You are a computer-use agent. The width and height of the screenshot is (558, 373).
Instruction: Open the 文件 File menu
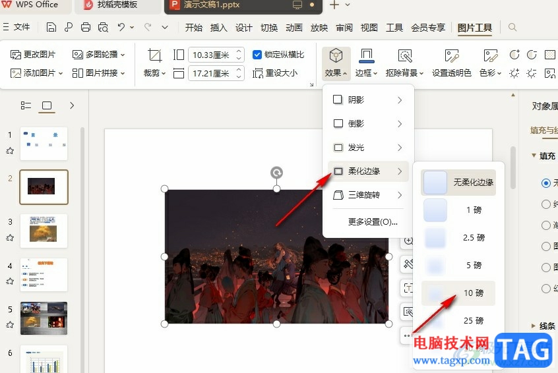(16, 27)
